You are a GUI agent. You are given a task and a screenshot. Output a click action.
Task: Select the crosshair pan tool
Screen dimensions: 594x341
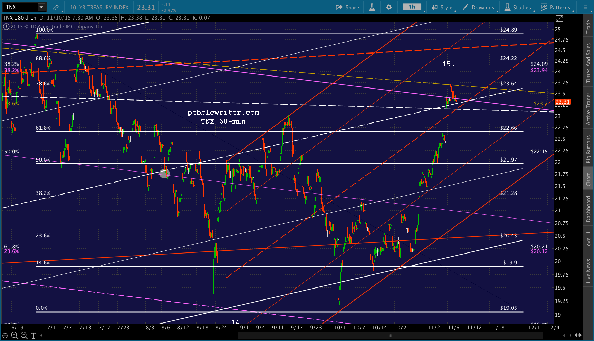(5, 336)
